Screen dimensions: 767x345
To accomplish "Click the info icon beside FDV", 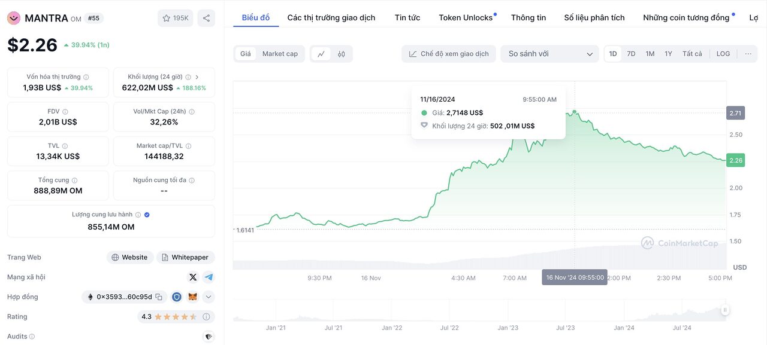I will (65, 112).
